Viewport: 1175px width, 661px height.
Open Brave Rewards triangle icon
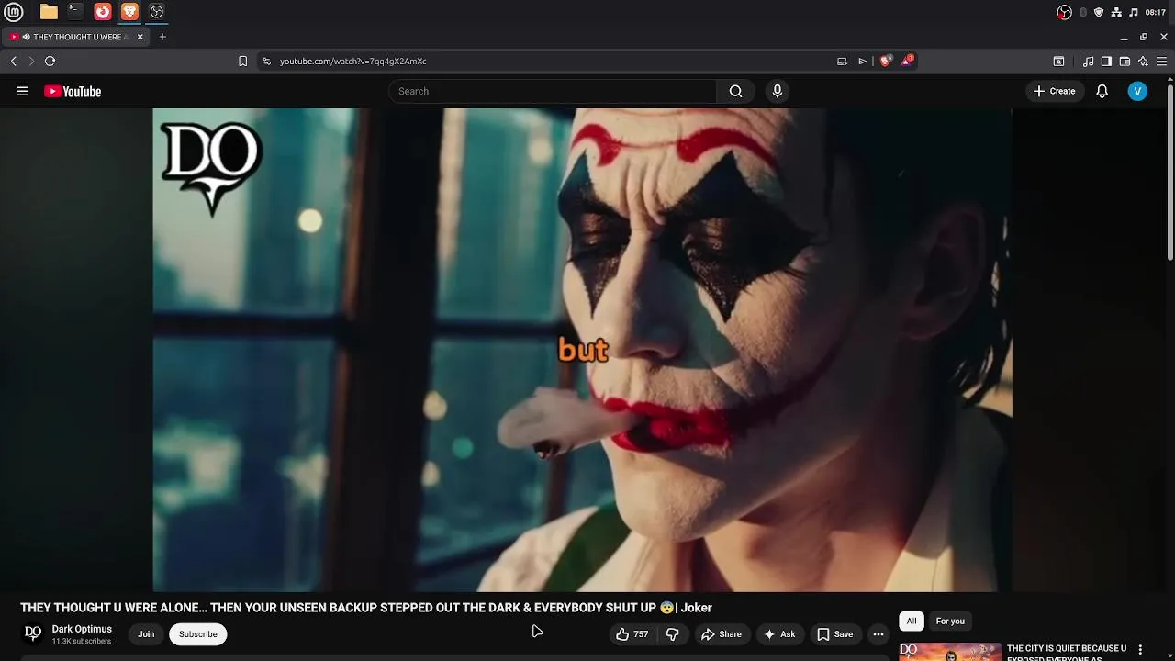[907, 61]
